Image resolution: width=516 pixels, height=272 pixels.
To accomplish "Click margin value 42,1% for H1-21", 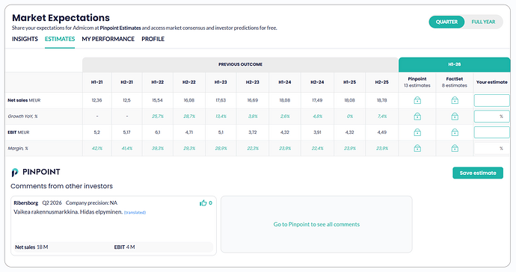I will (97, 149).
